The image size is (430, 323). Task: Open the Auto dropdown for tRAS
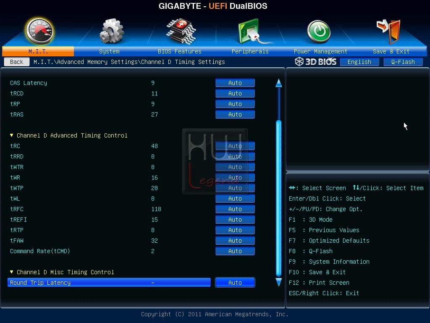(235, 114)
